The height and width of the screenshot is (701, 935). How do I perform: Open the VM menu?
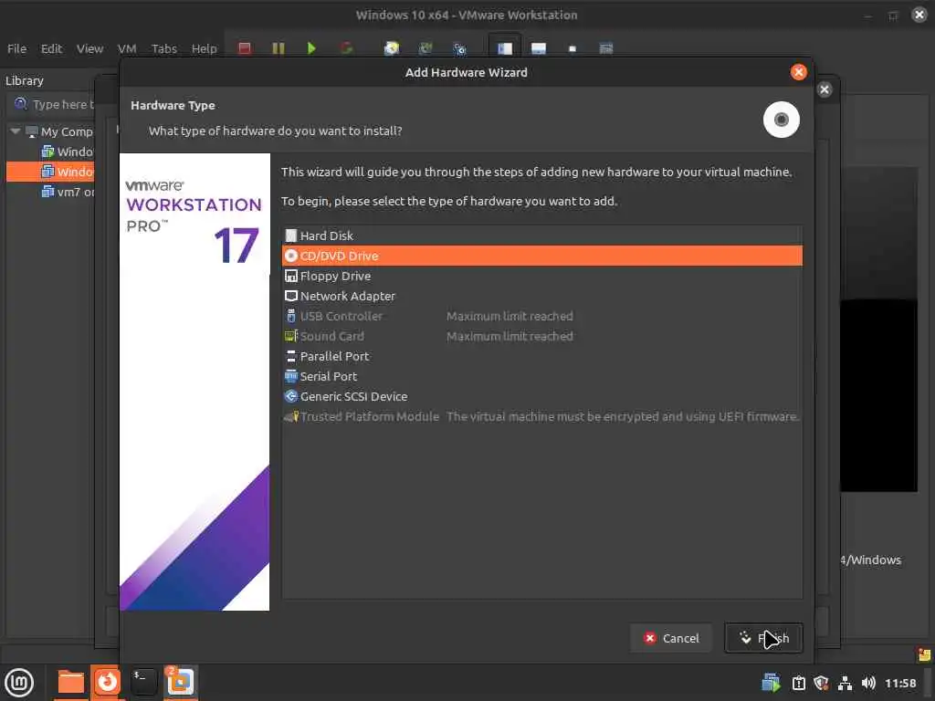[x=127, y=49]
